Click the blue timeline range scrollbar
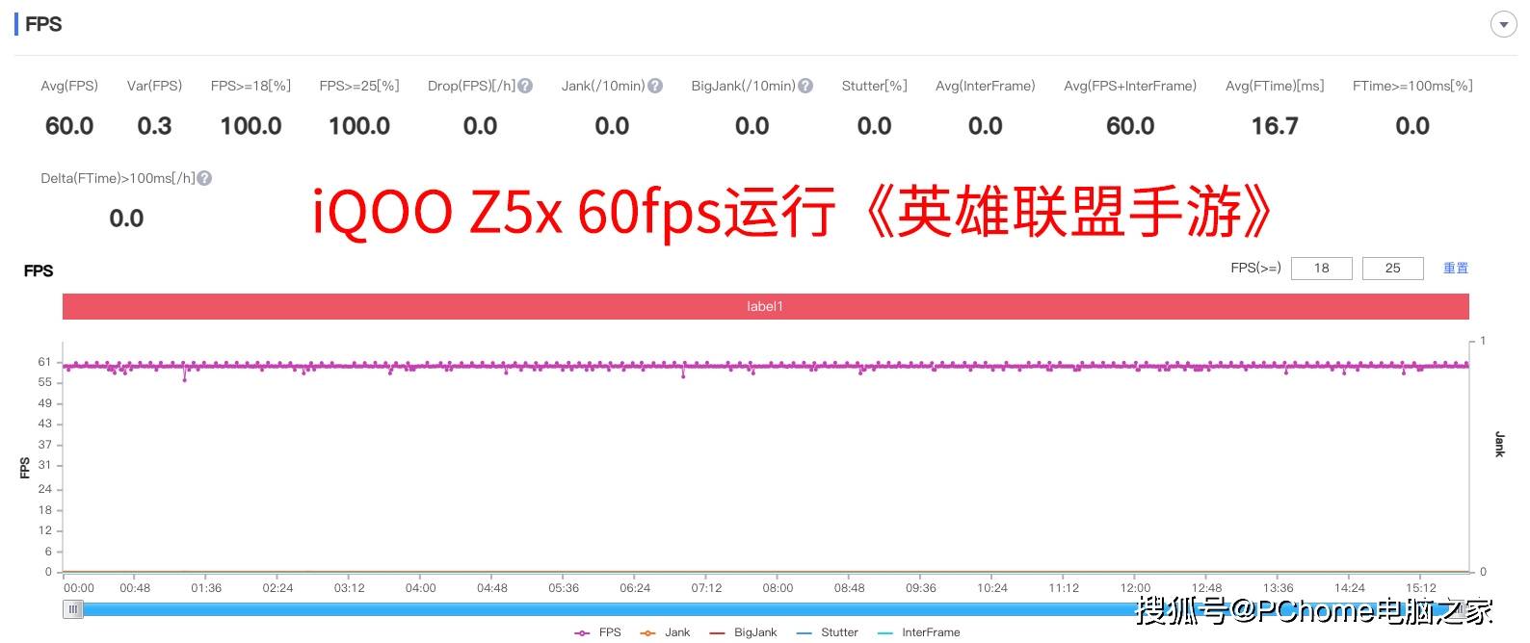The height and width of the screenshot is (643, 1530). click(x=766, y=609)
